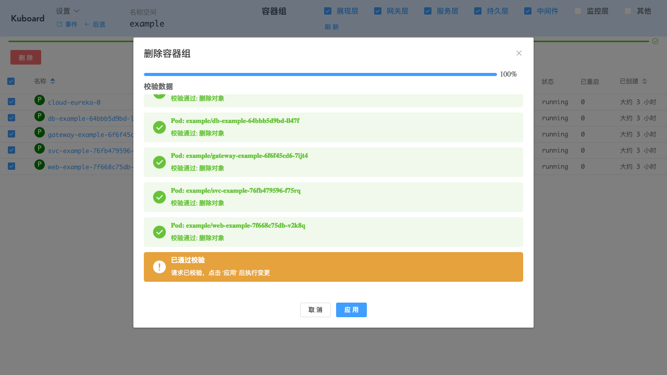This screenshot has height=375, width=667.
Task: Click the green checkmark for web-example validation
Action: click(159, 232)
